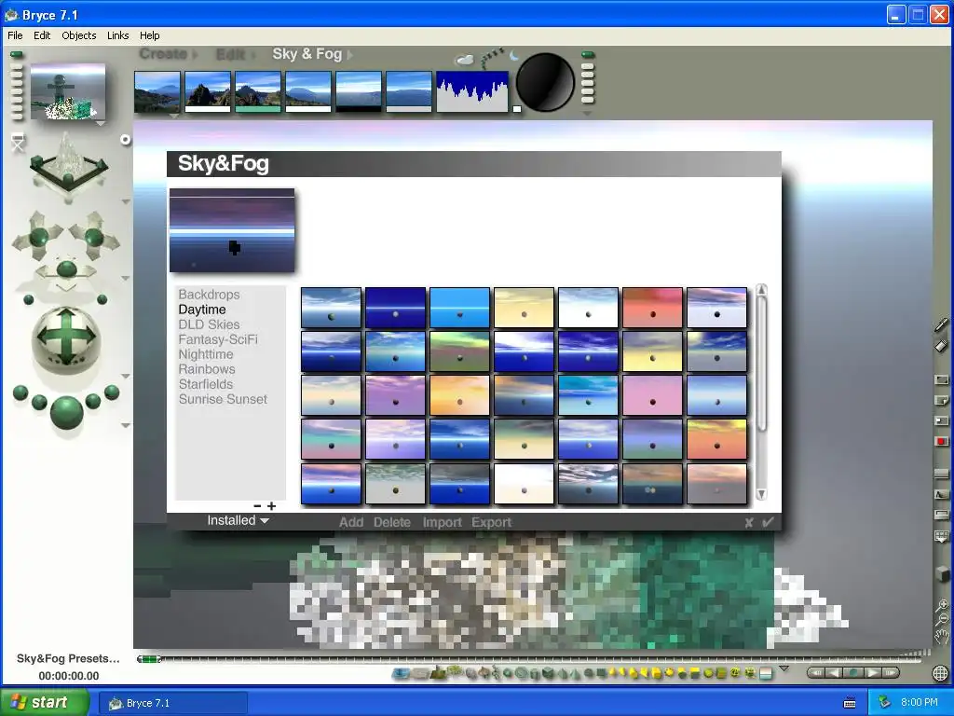Click the Windows start button
The height and width of the screenshot is (716, 954).
45,703
